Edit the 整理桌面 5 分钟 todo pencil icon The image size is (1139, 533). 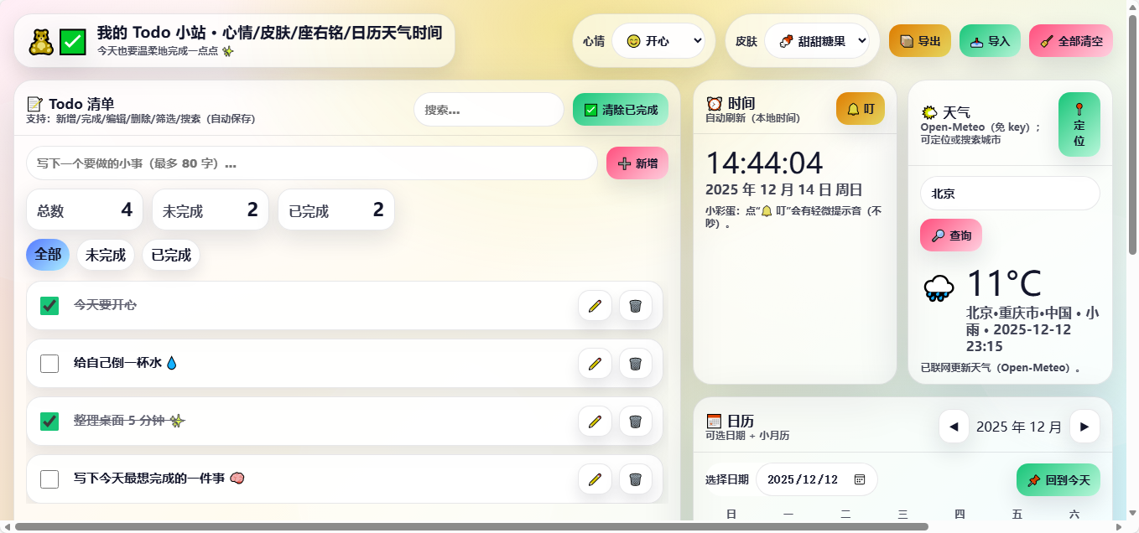point(595,421)
